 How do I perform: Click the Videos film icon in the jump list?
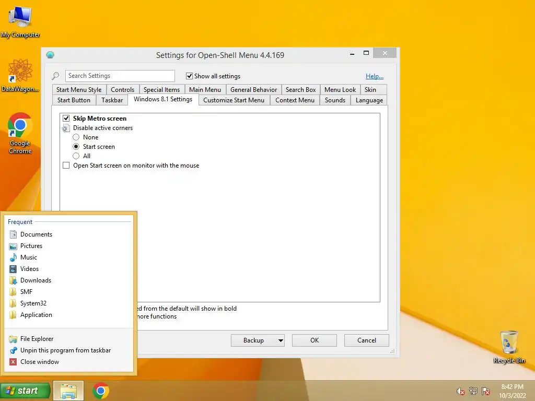pos(13,269)
